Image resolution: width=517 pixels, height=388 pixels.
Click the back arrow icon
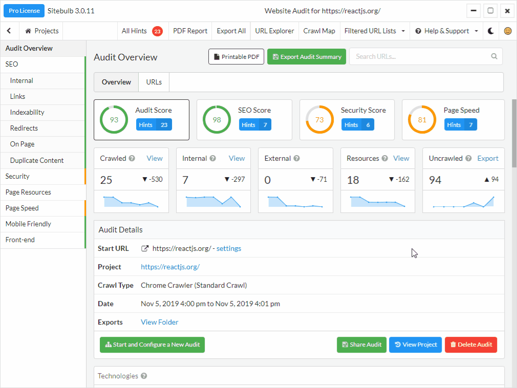click(9, 31)
